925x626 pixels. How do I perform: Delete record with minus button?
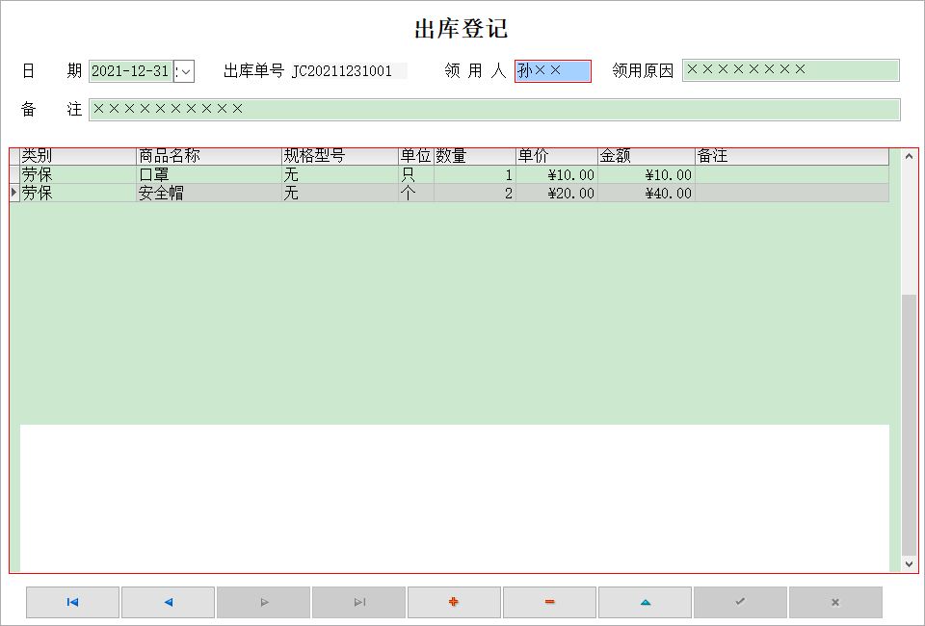550,602
